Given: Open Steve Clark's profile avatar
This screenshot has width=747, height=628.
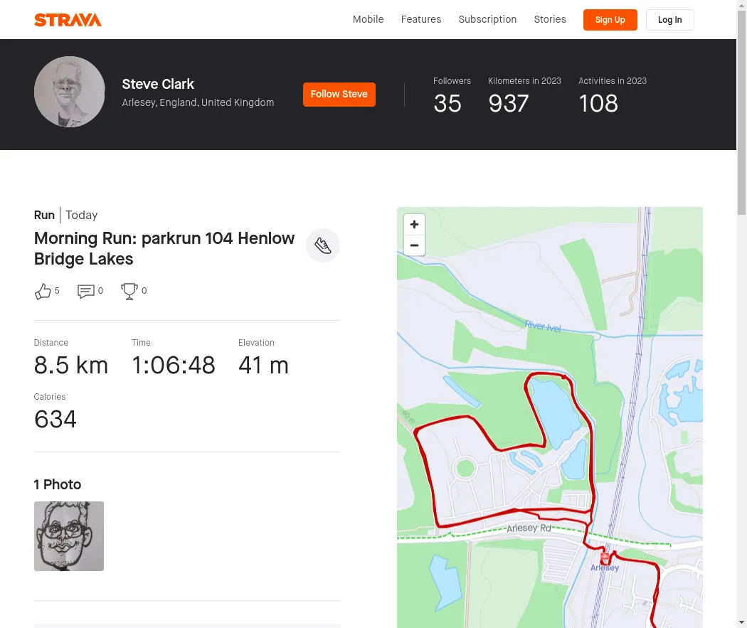Looking at the screenshot, I should pyautogui.click(x=70, y=92).
